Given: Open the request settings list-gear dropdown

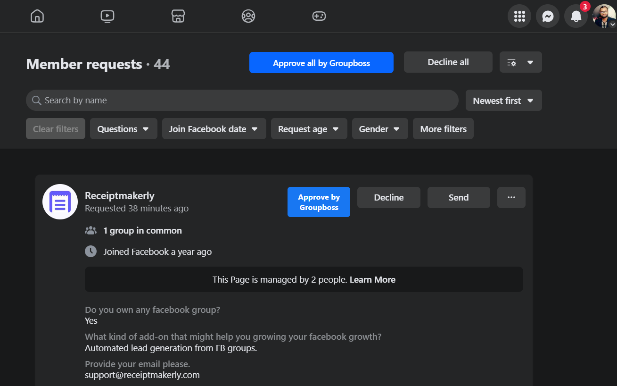Looking at the screenshot, I should pyautogui.click(x=521, y=62).
